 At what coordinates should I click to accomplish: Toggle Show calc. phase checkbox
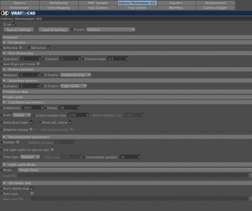tap(71, 122)
